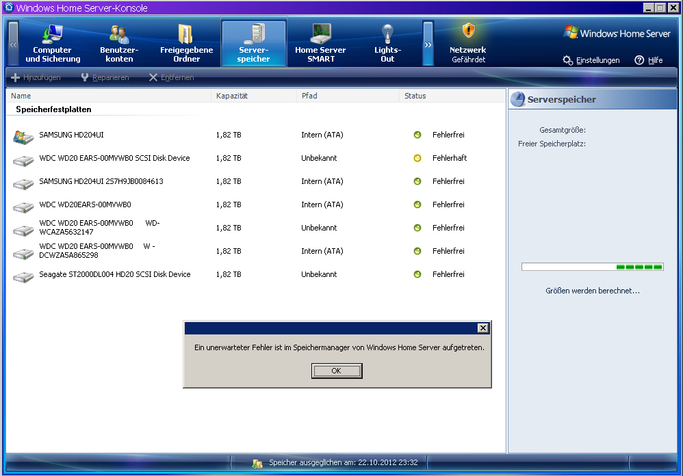Click Hinzufügen toolbar button

point(36,77)
